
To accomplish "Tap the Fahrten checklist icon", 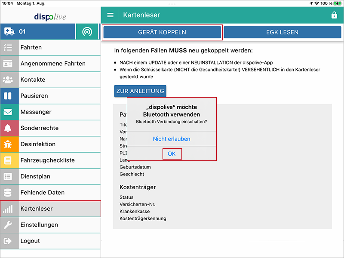I will [8, 47].
